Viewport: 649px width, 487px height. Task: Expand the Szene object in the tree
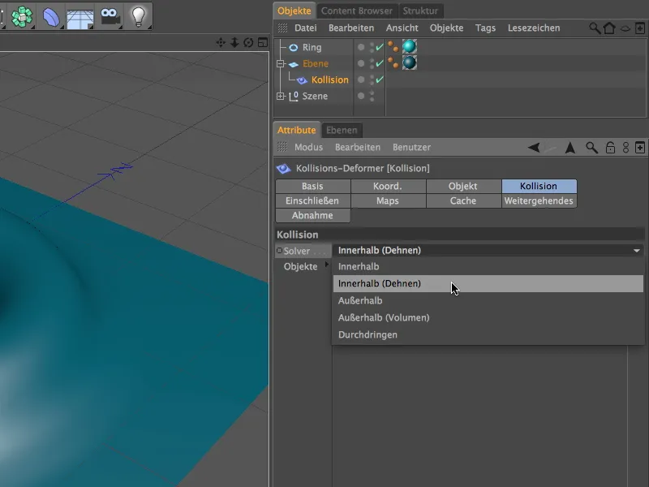[278, 96]
